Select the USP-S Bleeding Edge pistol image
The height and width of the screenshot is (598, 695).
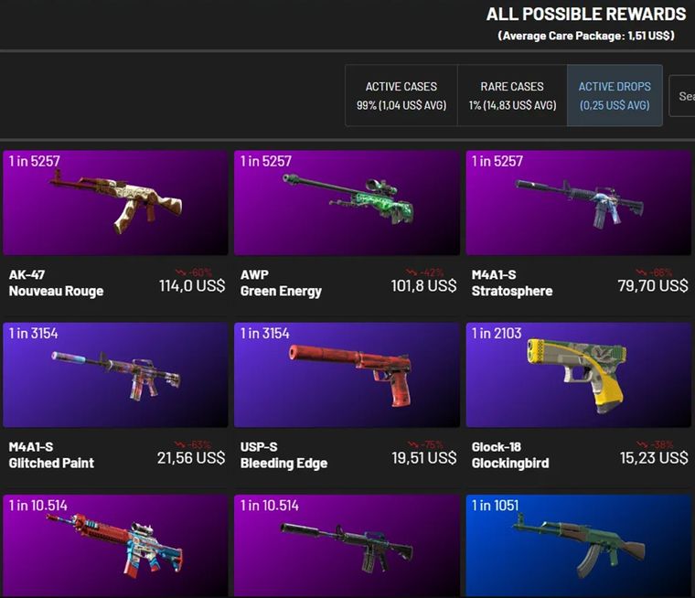click(x=347, y=375)
